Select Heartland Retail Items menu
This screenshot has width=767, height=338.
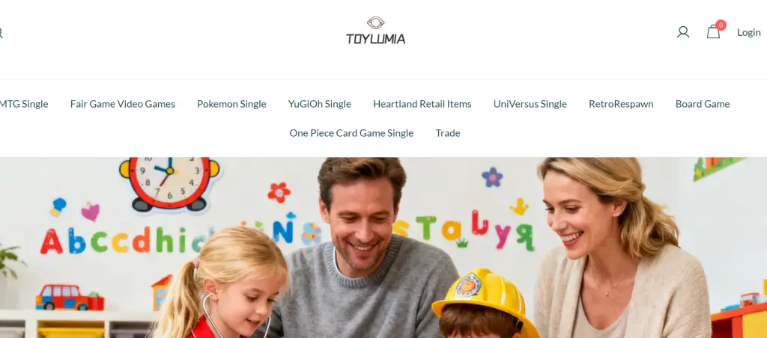coord(422,104)
